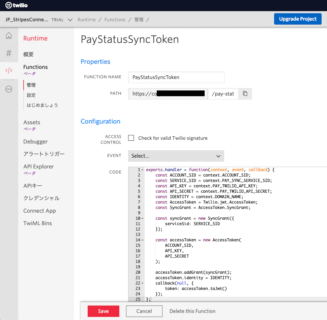
Task: Click the project name JP_StripesConne...
Action: pos(27,20)
